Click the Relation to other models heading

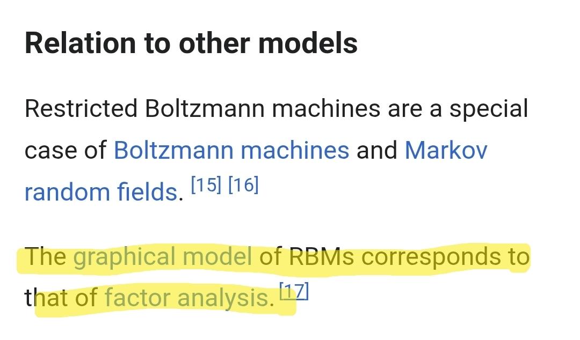click(191, 43)
